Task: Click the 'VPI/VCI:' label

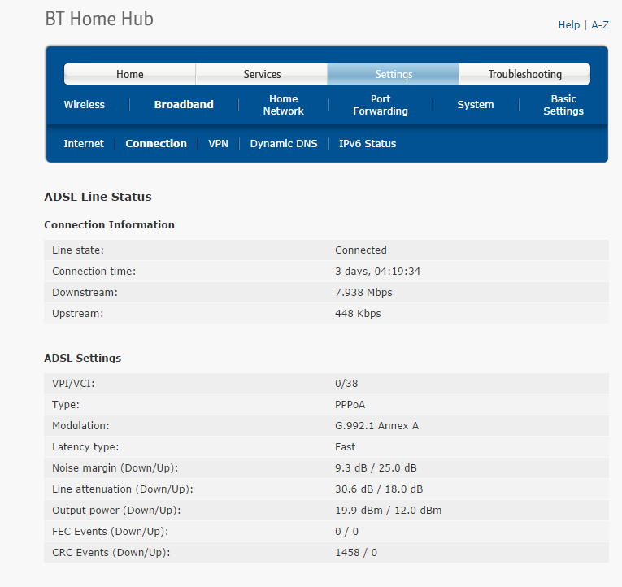Action: pos(73,384)
